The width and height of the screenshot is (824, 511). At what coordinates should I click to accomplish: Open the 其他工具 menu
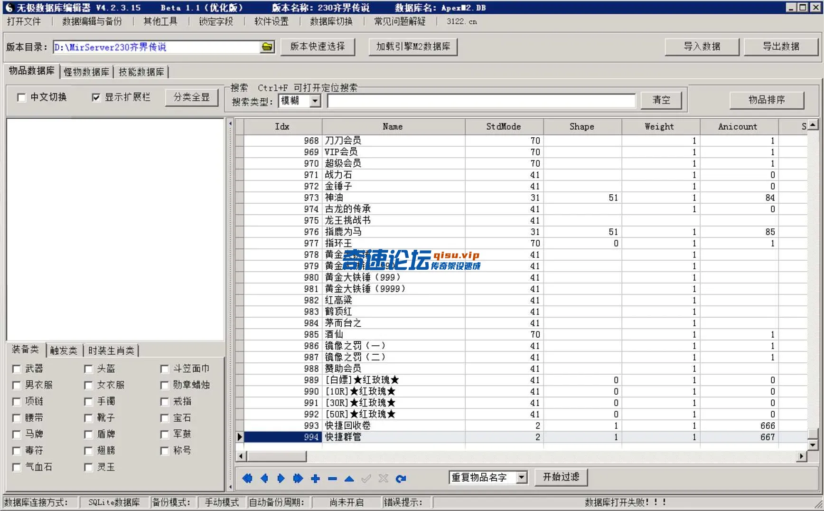[x=160, y=21]
